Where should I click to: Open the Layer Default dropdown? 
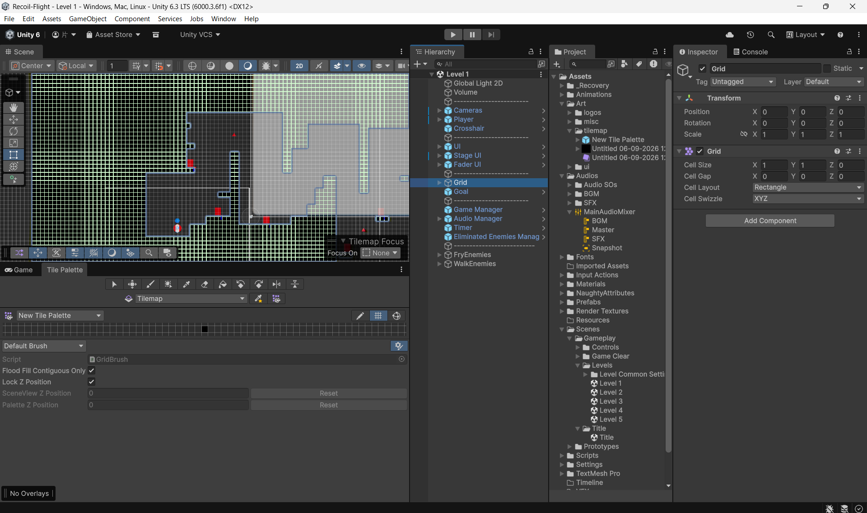[834, 82]
